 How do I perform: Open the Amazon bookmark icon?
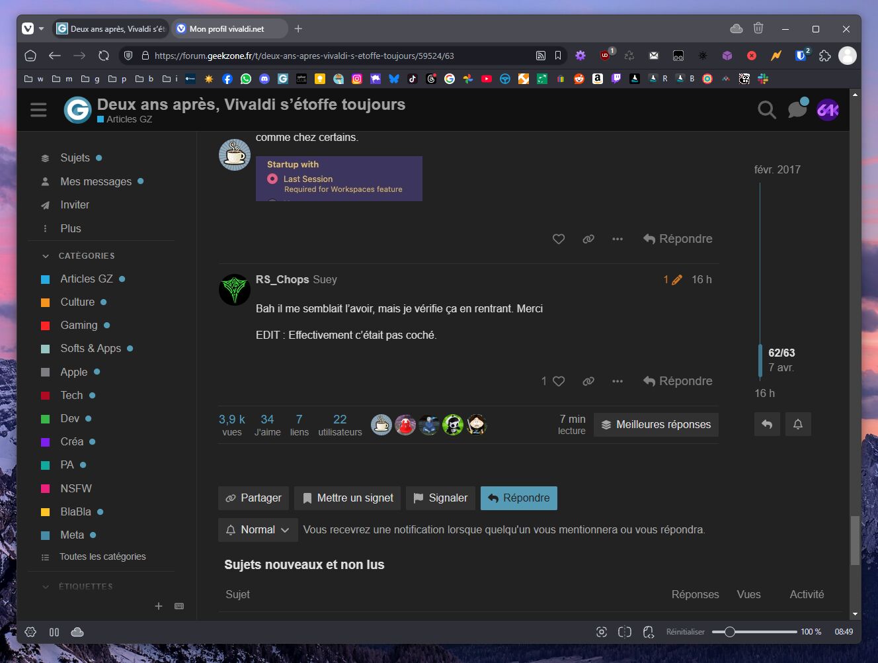coord(598,79)
